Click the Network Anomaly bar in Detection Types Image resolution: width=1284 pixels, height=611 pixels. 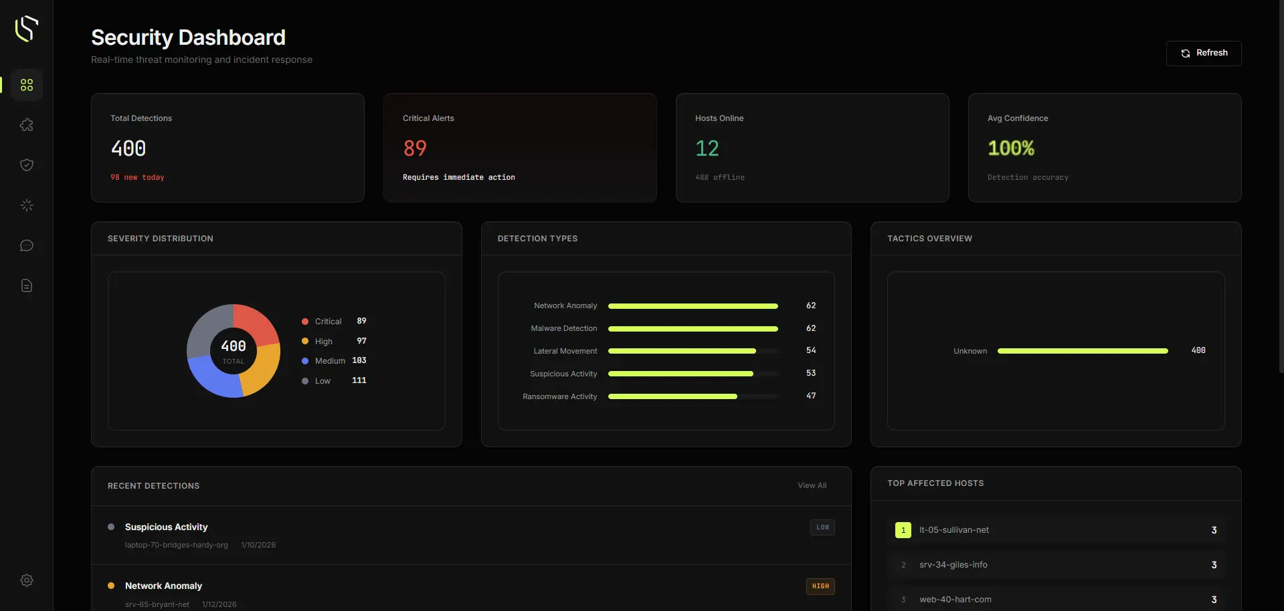click(x=693, y=306)
